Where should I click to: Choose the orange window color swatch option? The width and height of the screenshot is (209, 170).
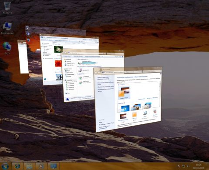(x=135, y=116)
